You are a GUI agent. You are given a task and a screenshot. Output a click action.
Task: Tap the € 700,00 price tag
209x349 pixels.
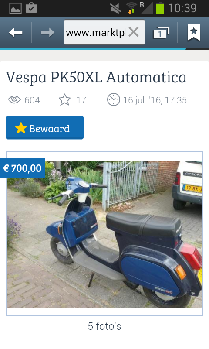[23, 168]
